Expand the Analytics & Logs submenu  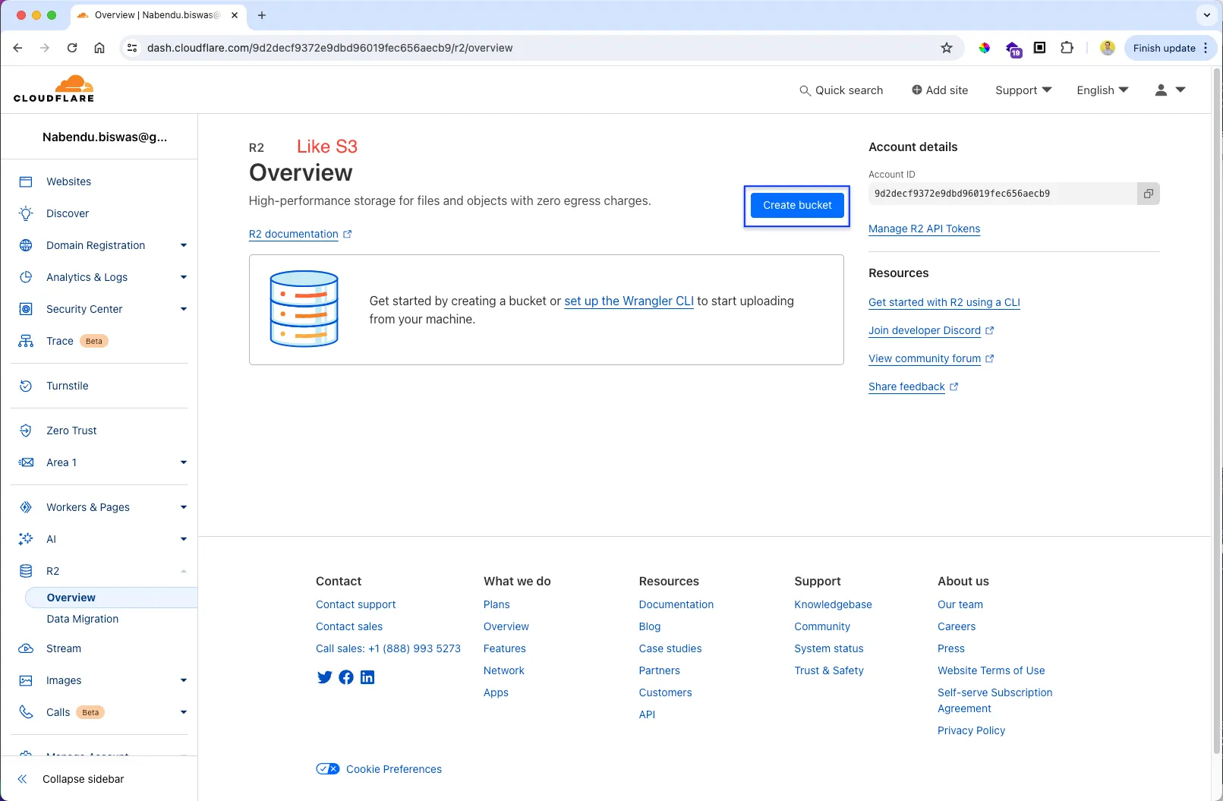click(x=184, y=277)
